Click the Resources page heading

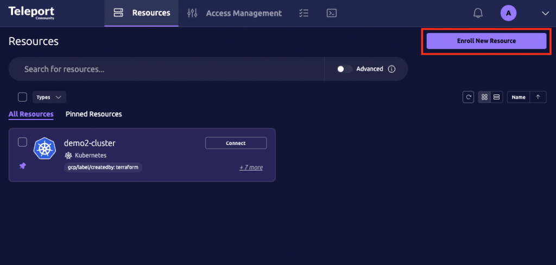[33, 41]
